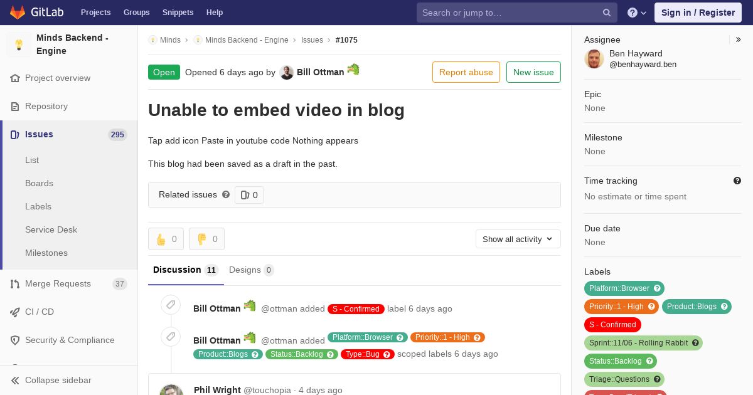This screenshot has height=395, width=753.
Task: Click the search magnifier icon
Action: click(x=607, y=13)
